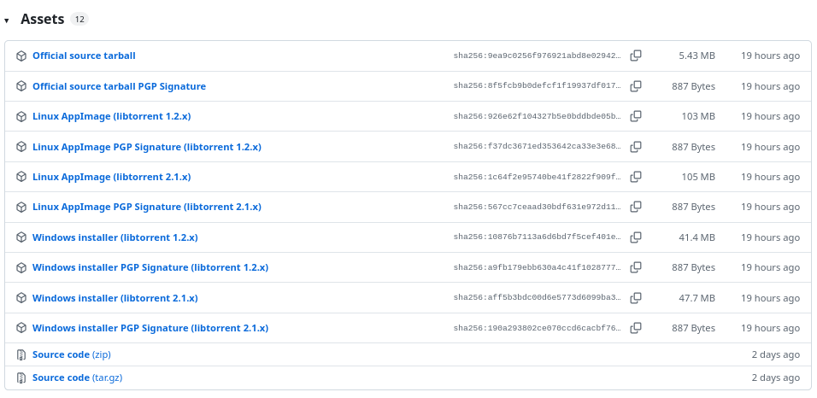Image resolution: width=817 pixels, height=398 pixels.
Task: Click hash text sha256:aff5b3bdc00d6e5773d6099ba3
Action: [538, 298]
